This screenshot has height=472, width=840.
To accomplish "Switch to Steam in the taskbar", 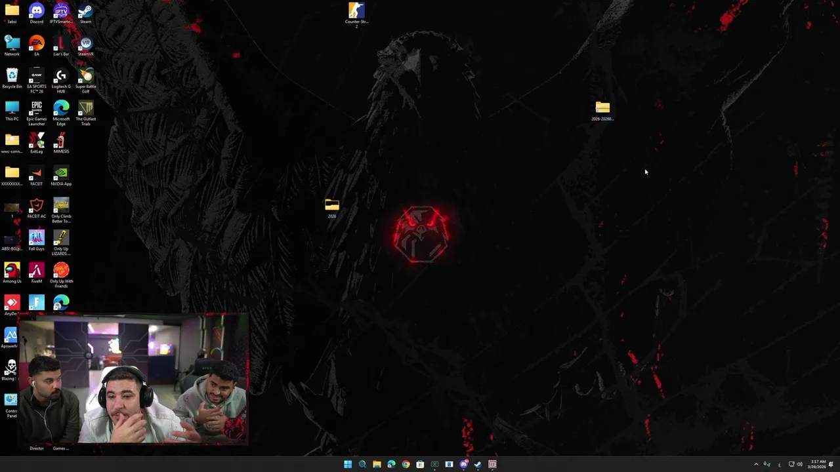I will (478, 464).
